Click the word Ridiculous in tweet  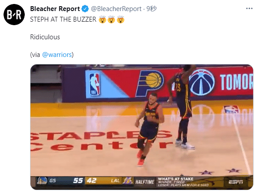(45, 37)
